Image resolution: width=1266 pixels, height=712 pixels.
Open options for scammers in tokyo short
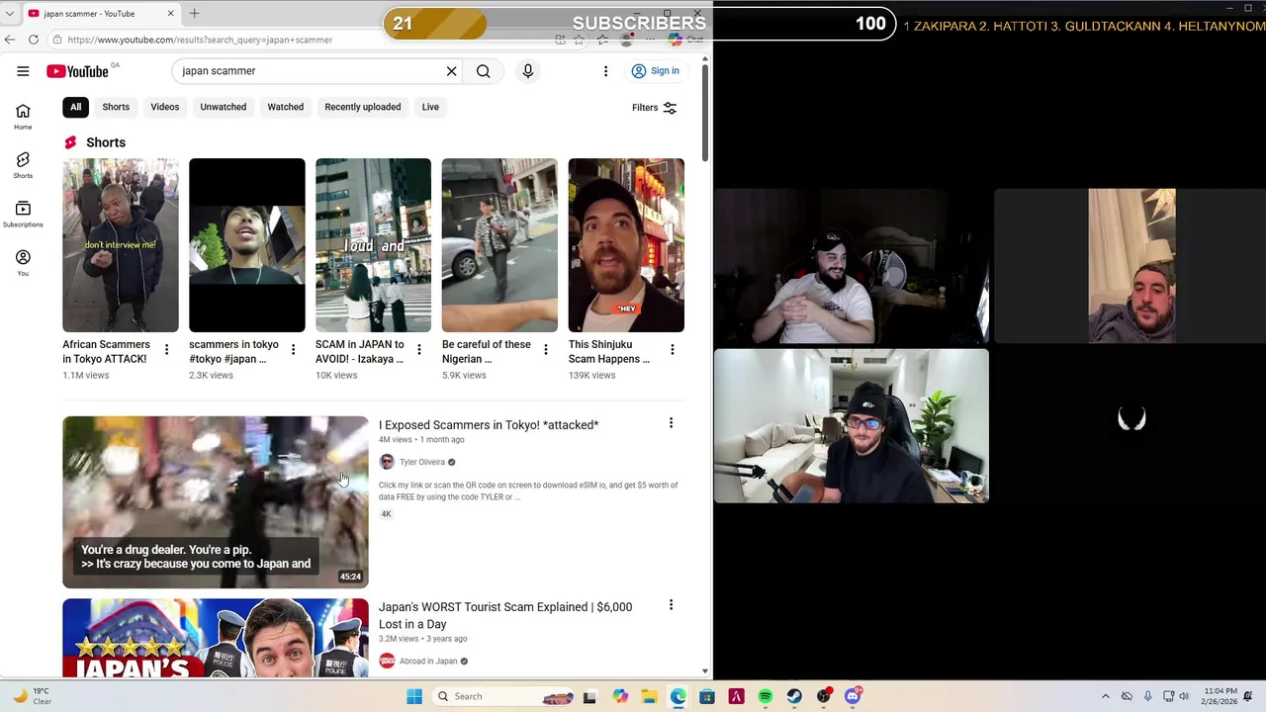(293, 350)
